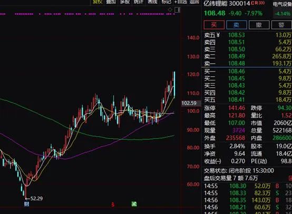Click the diamond icon above the chart
This screenshot has width=292, height=214.
[170, 9]
